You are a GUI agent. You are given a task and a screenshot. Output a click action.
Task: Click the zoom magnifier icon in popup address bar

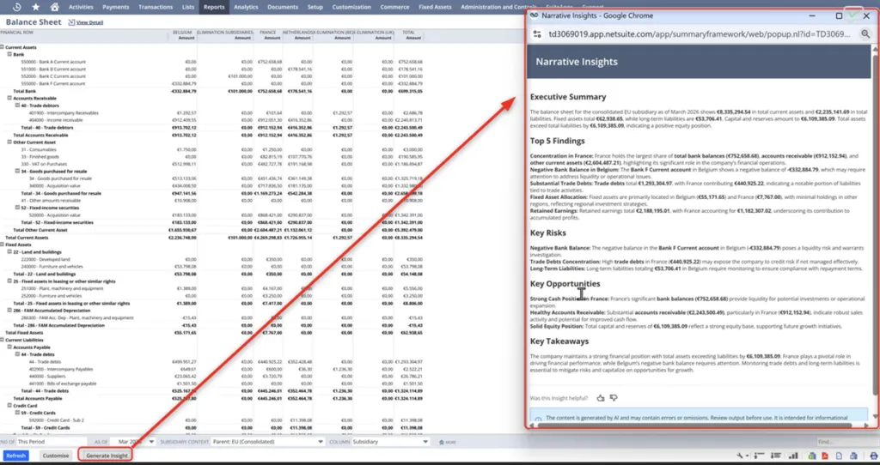click(x=865, y=34)
